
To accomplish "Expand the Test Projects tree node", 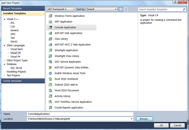I will [4, 75].
